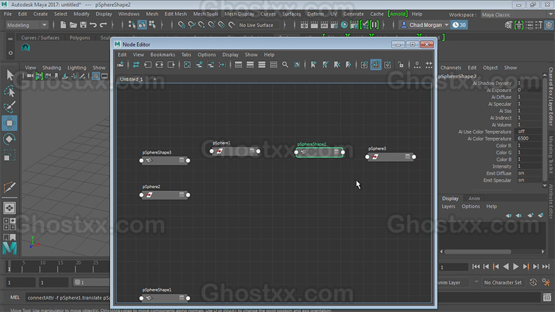Screen dimensions: 555x312
Task: Click the Redo arrow in the status line
Action: 103,25
